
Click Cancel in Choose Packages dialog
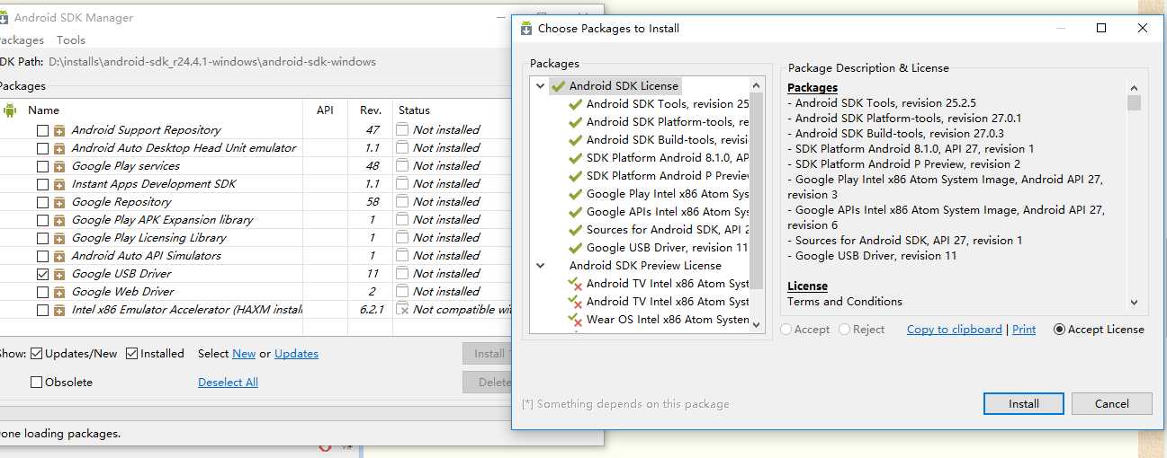[x=1112, y=404]
